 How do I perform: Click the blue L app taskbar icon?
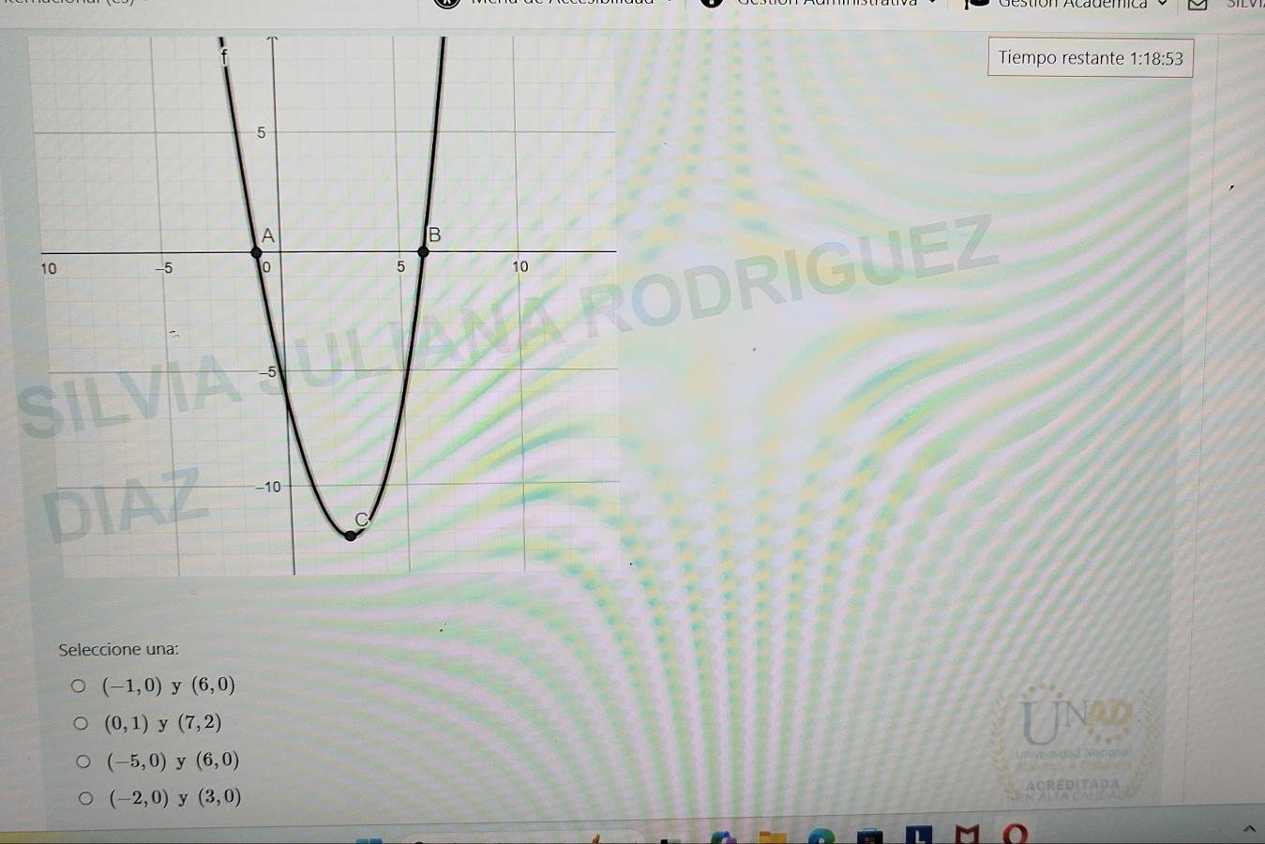coord(918,835)
